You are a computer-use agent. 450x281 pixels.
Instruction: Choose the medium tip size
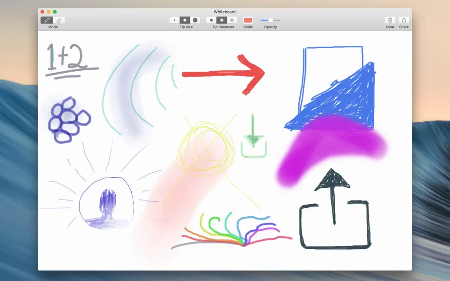click(185, 20)
